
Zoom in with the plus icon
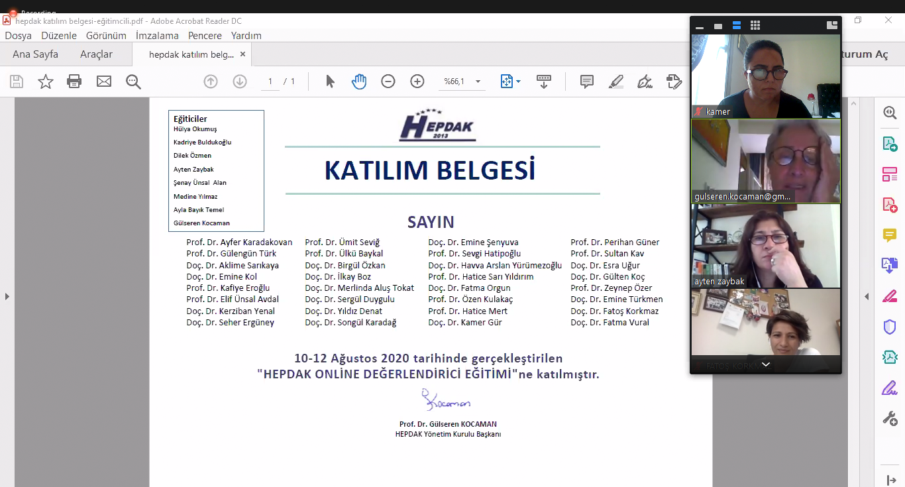[417, 81]
